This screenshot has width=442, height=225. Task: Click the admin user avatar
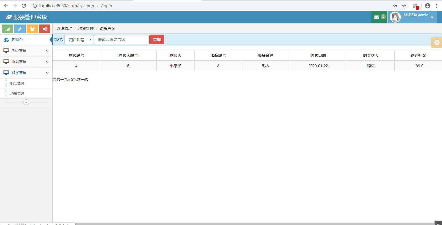[395, 17]
